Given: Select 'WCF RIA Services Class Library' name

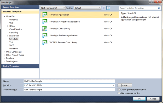Looking at the screenshot, I should (63, 42).
